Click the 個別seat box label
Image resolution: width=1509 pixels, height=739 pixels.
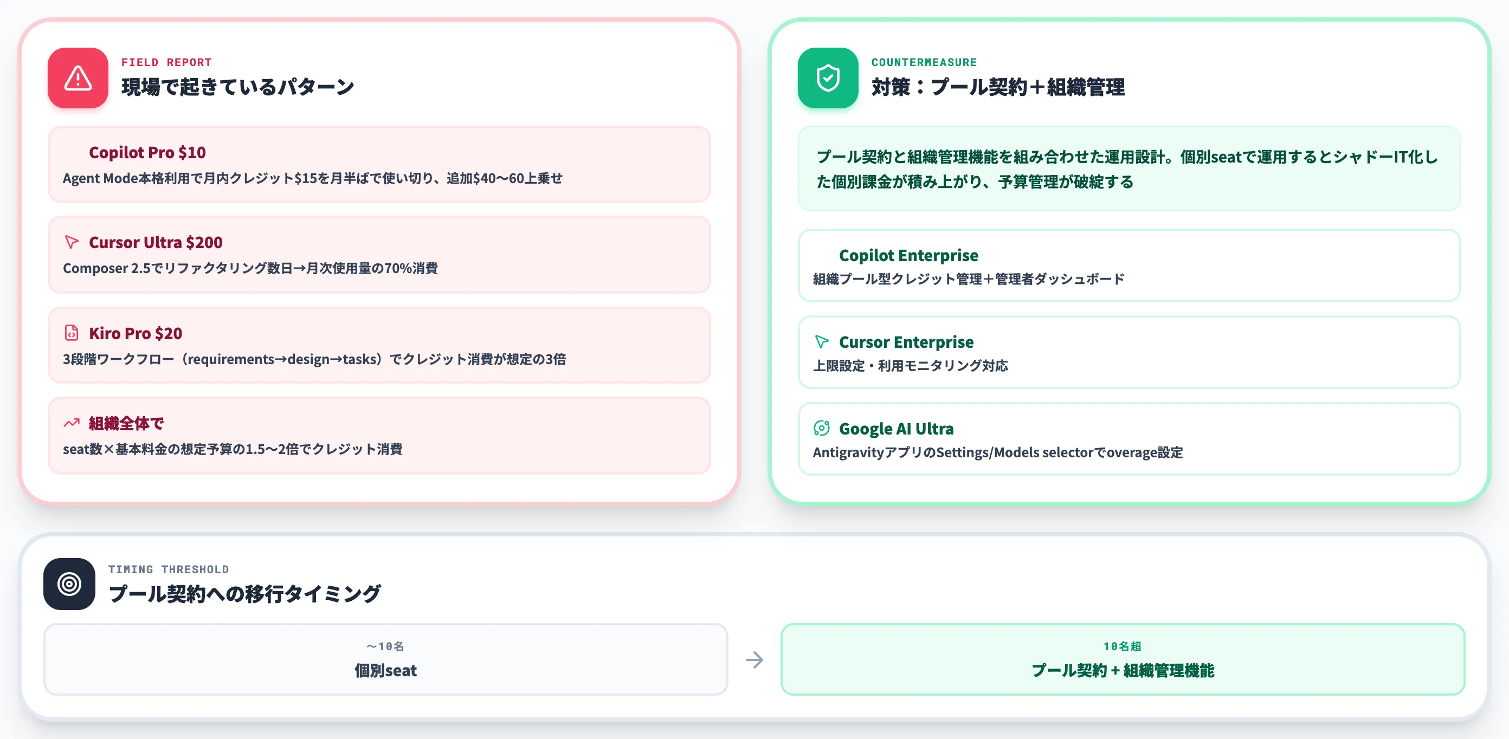tap(385, 671)
